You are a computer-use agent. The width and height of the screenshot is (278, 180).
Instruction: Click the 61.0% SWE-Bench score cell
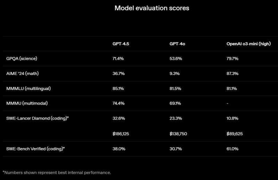point(232,149)
